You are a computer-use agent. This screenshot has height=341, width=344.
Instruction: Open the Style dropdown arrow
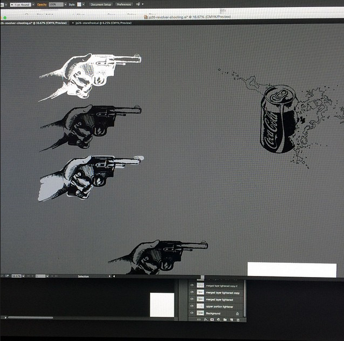click(x=83, y=5)
